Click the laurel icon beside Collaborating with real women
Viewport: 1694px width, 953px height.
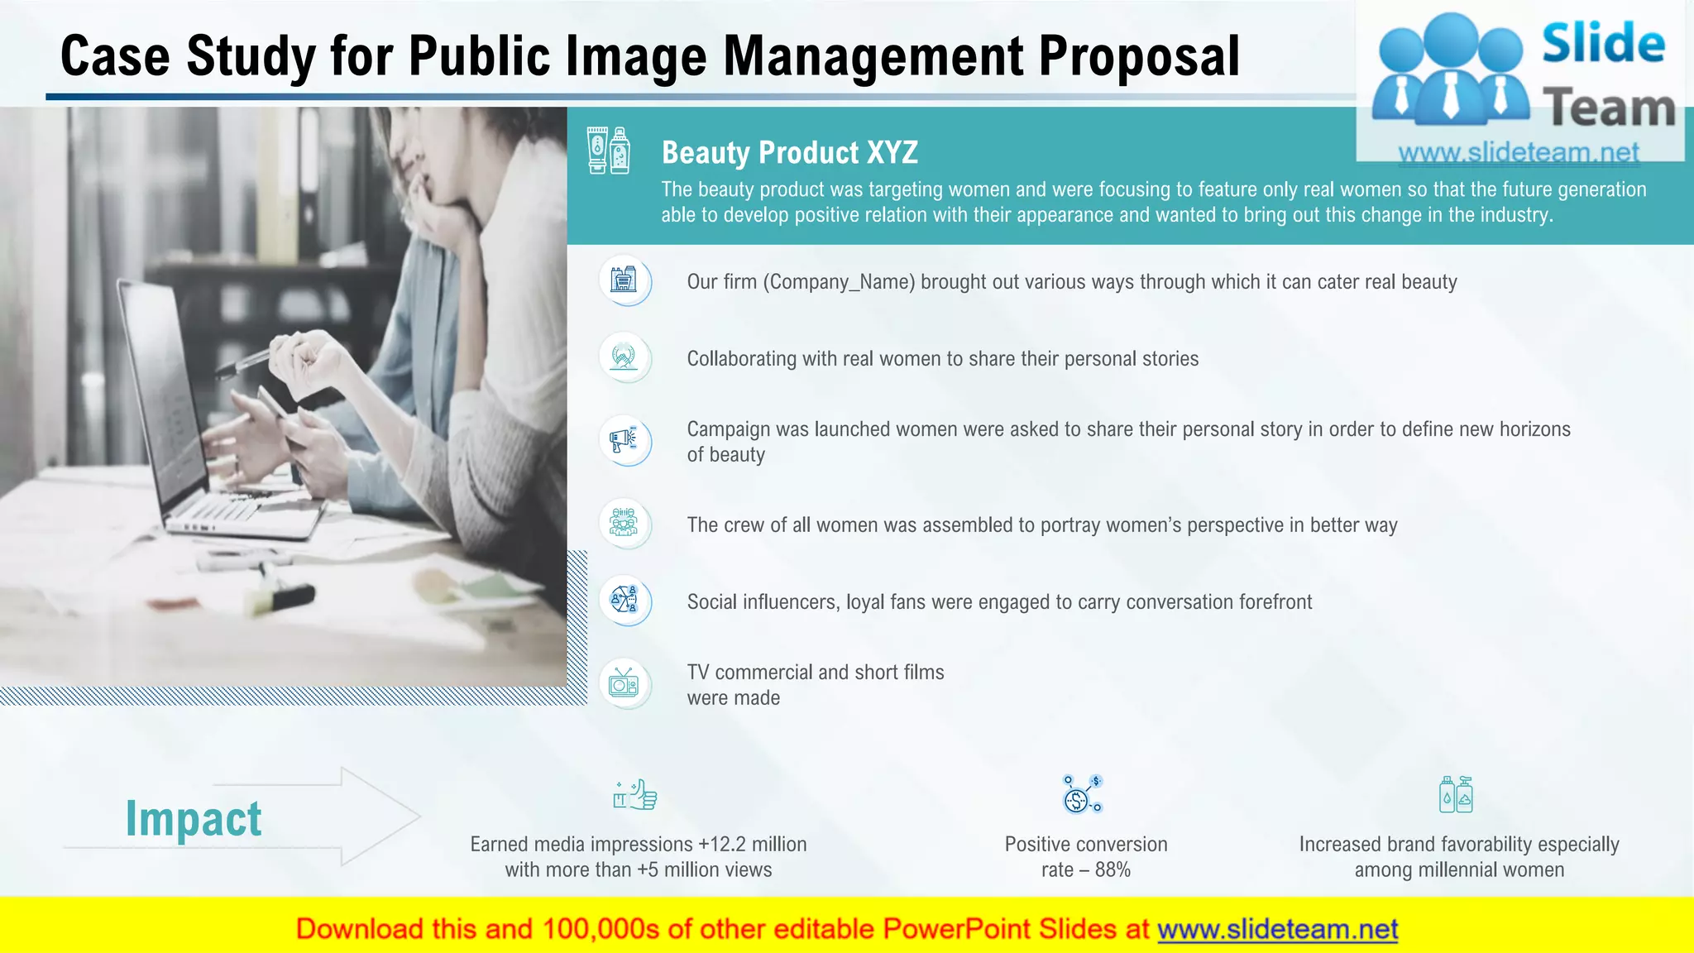coord(624,357)
